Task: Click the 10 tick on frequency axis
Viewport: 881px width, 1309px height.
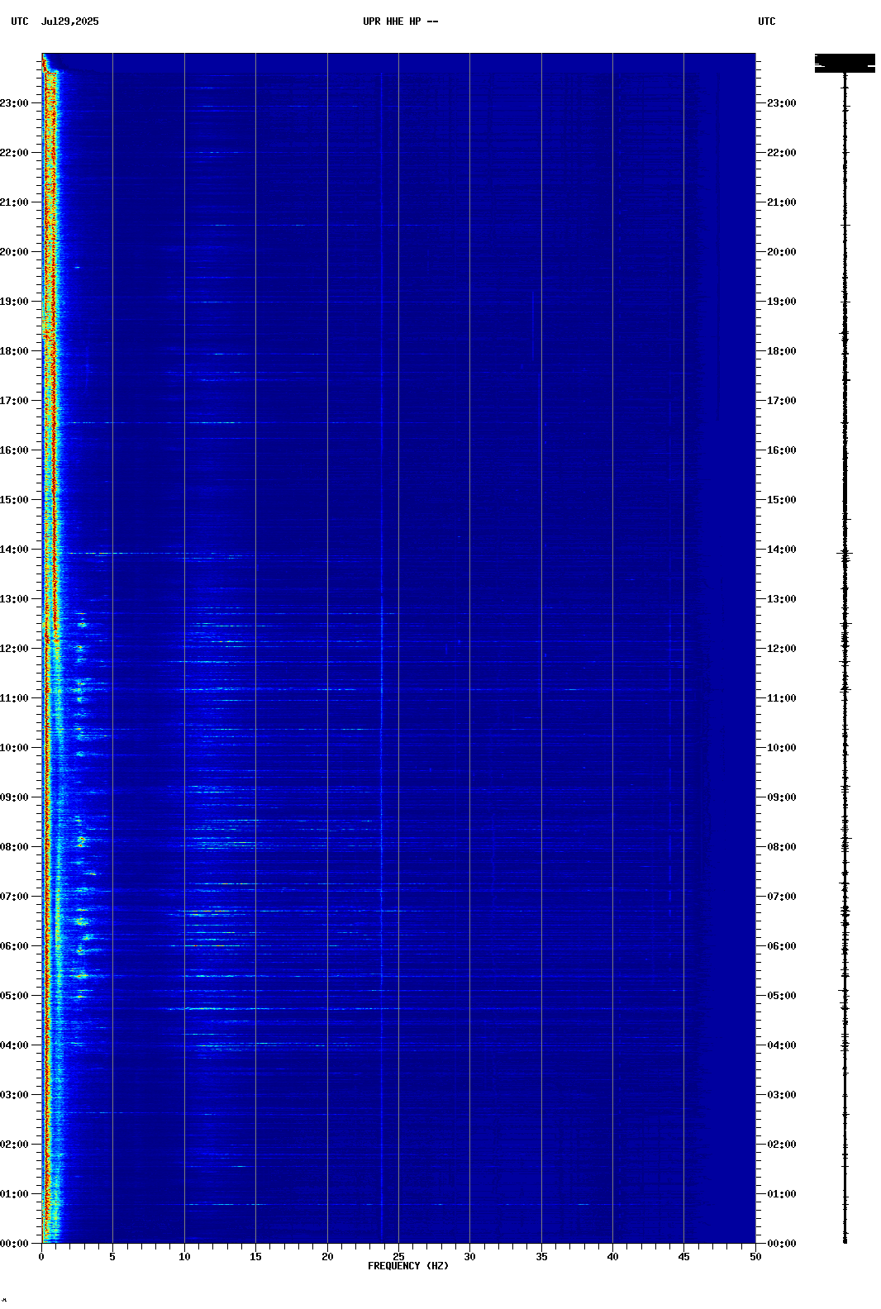Action: 184,1257
